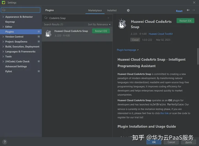Close the Settings dialog

(x=194, y=2)
